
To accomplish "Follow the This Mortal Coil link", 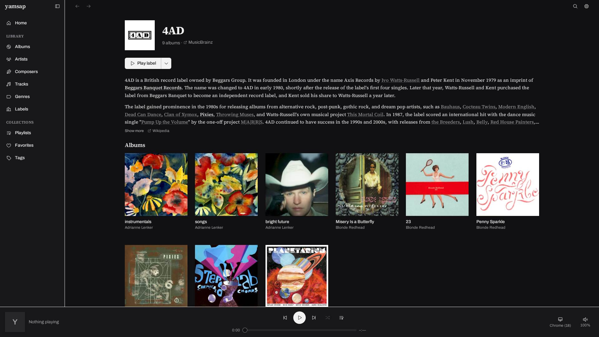I will tap(365, 115).
